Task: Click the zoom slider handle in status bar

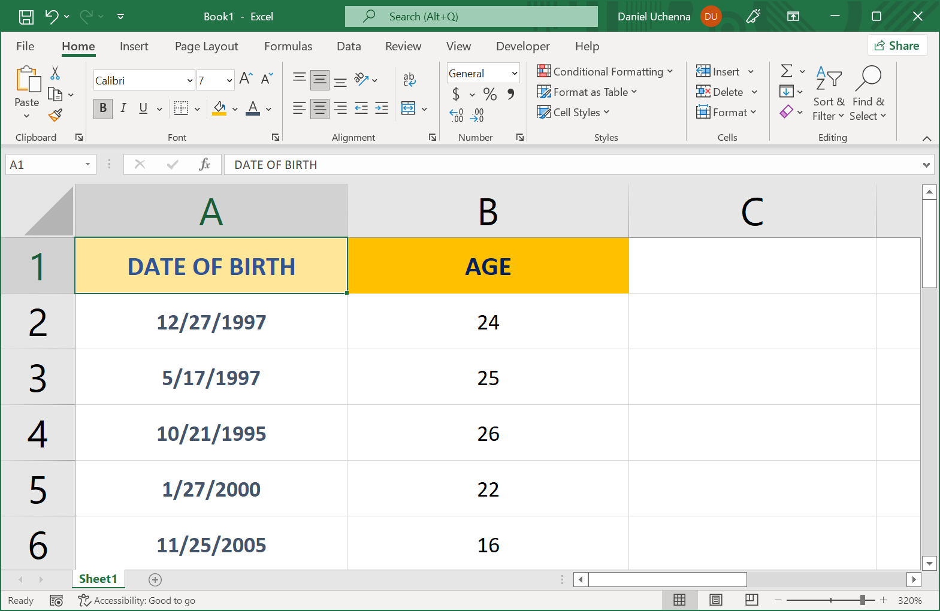Action: (x=863, y=600)
